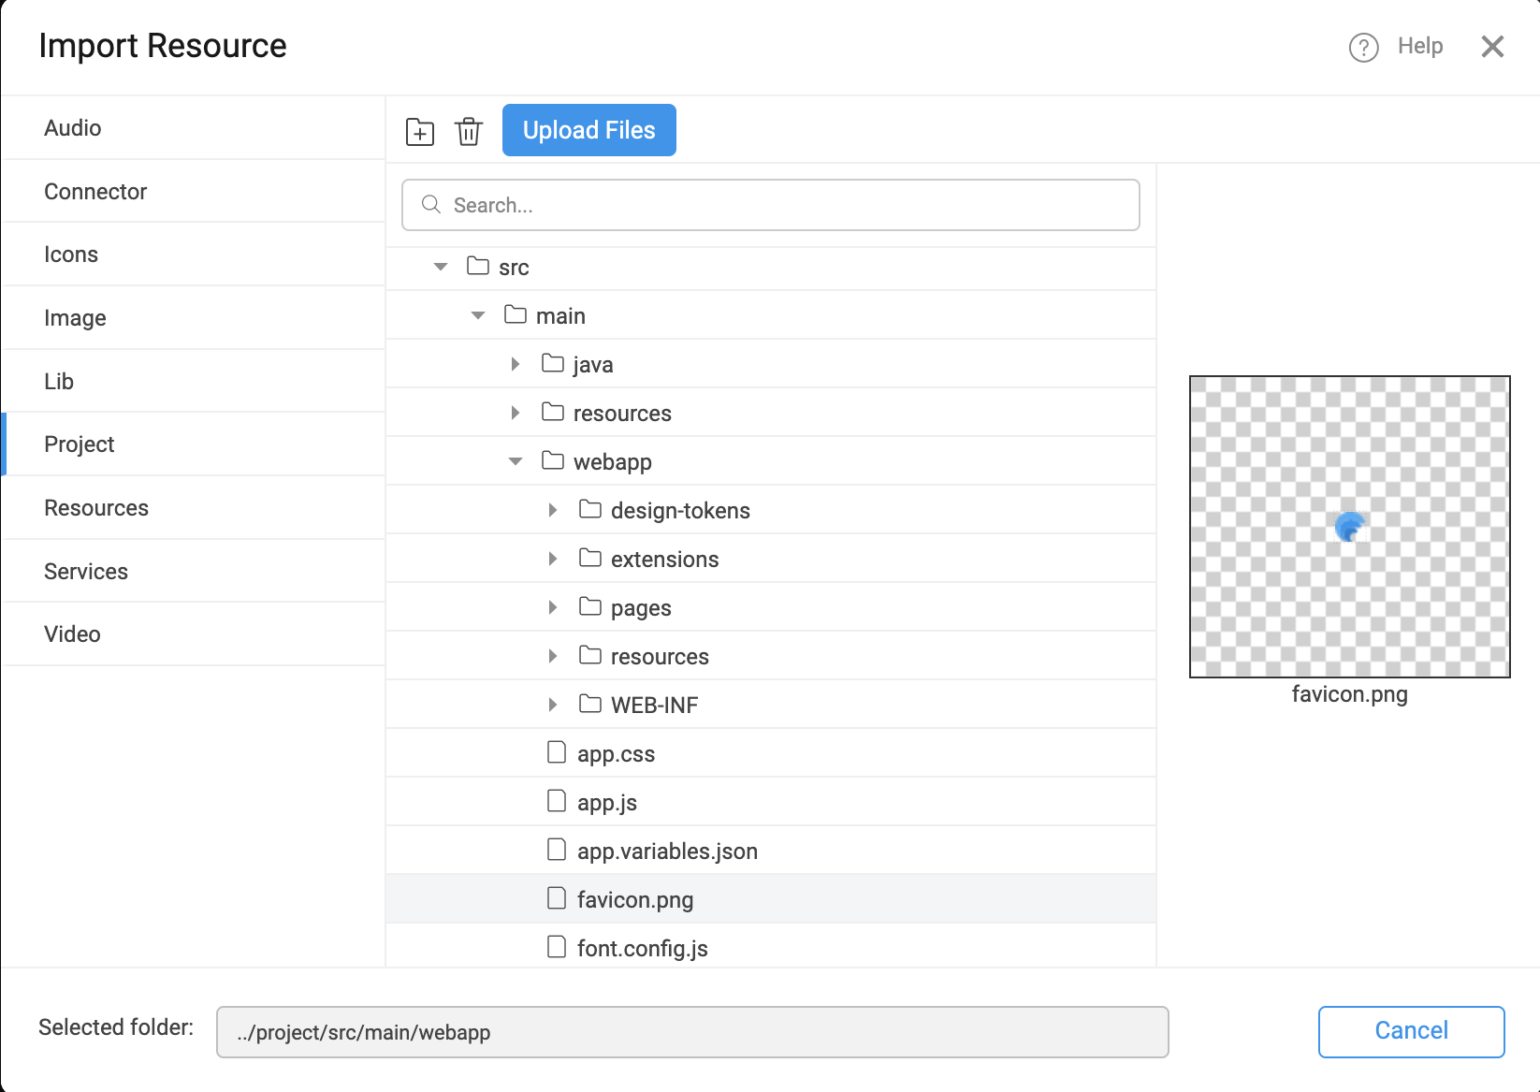
Task: Expand the extensions folder
Action: [552, 559]
